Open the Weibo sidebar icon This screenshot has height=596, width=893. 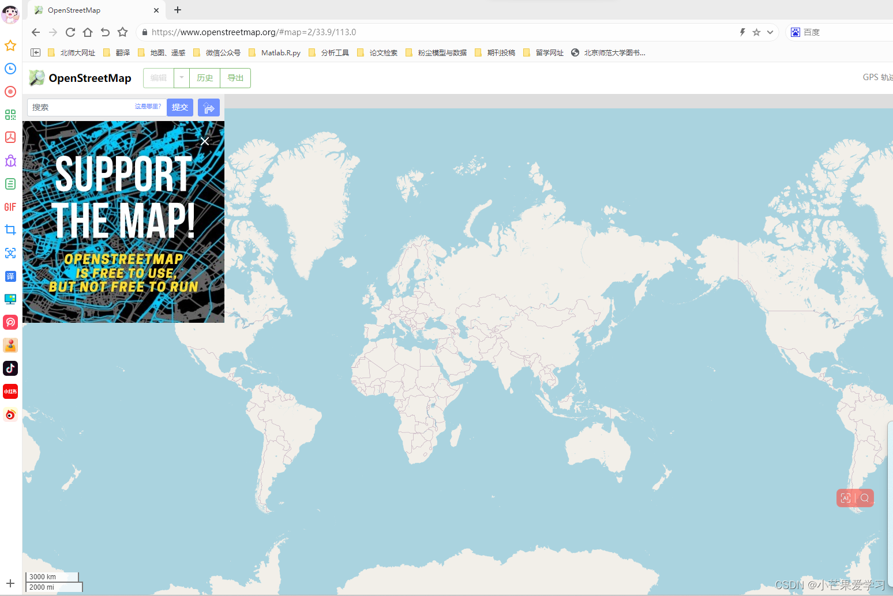10,414
